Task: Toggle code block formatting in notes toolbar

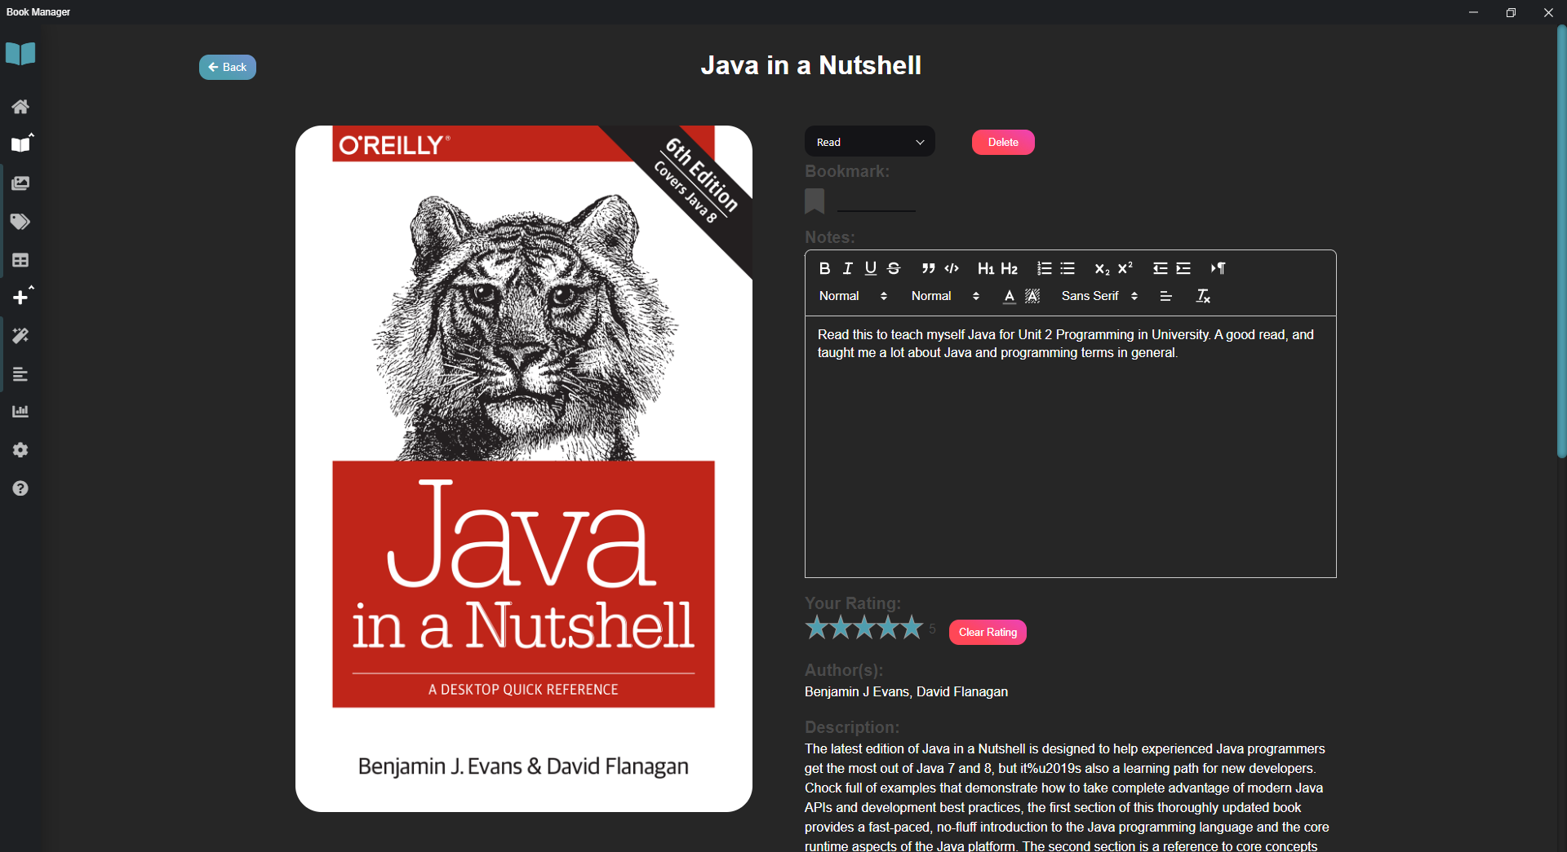Action: tap(952, 268)
